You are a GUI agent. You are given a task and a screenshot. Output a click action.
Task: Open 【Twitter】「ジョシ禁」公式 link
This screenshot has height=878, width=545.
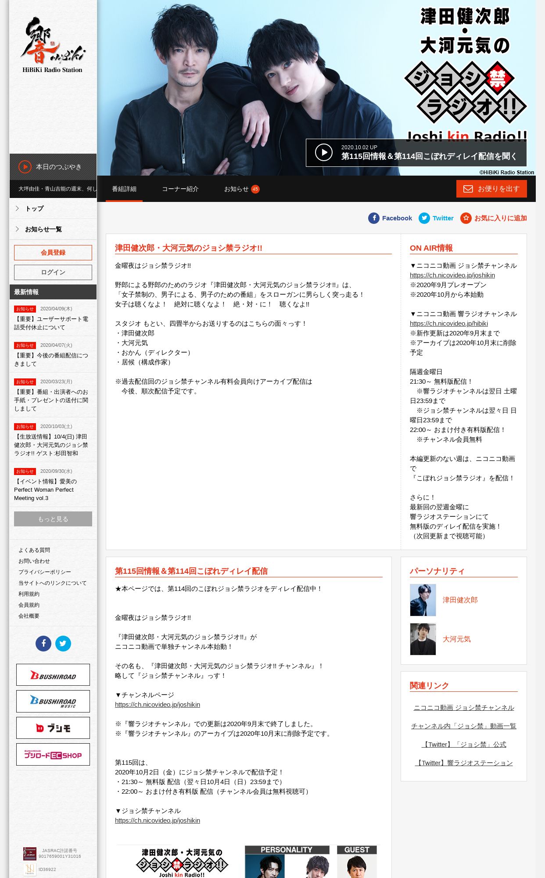point(464,745)
